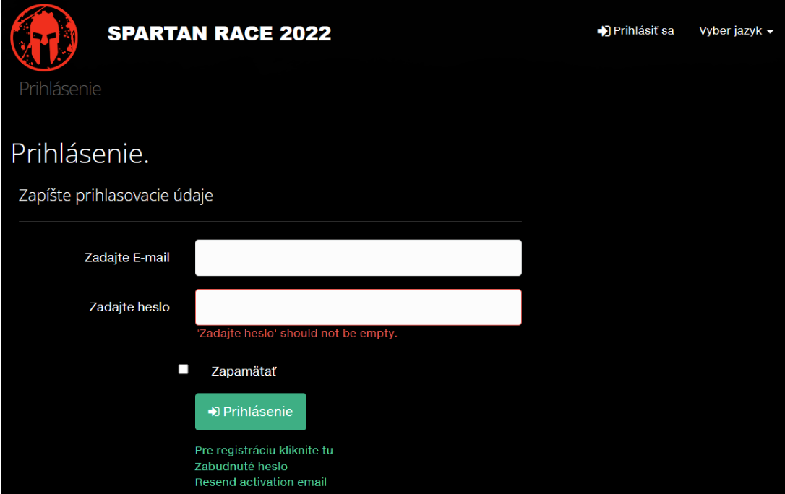The height and width of the screenshot is (494, 785).
Task: Focus the Zadajte E-mail input field
Action: click(x=358, y=258)
